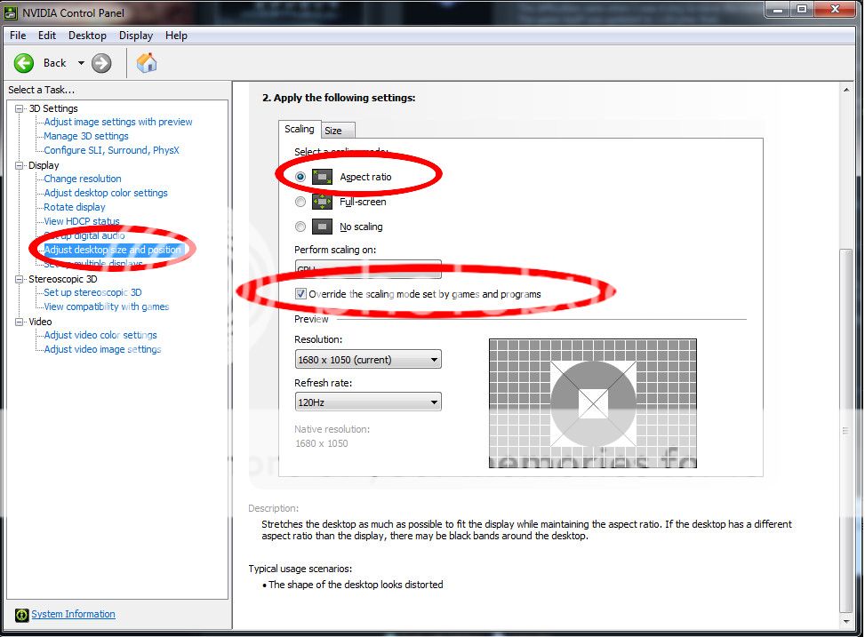Open the Resolution dropdown
This screenshot has height=637, width=865.
367,360
